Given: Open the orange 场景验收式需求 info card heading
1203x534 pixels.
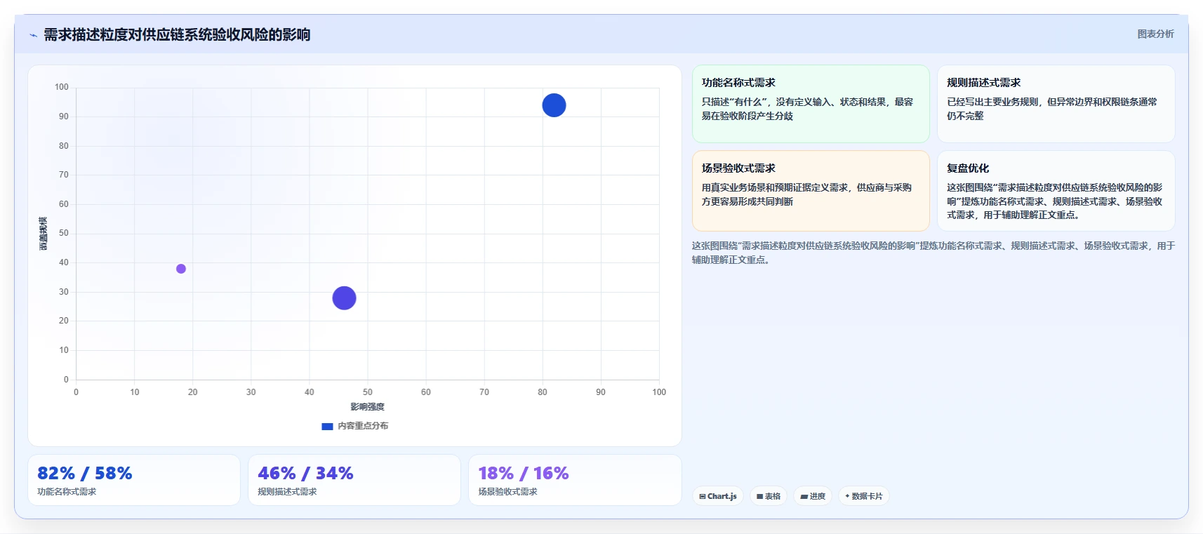Looking at the screenshot, I should (738, 168).
